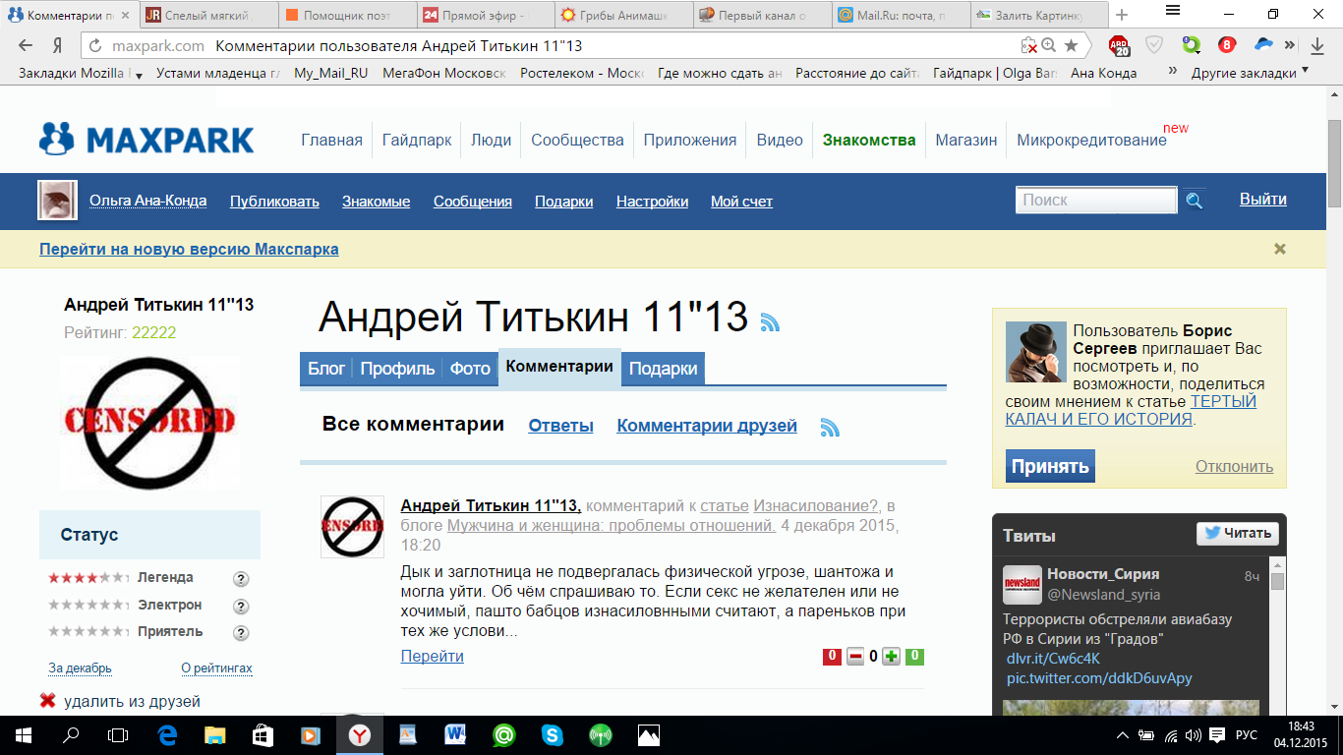Click the help icon next to Приятель
Screen dimensions: 1343x755
click(241, 632)
